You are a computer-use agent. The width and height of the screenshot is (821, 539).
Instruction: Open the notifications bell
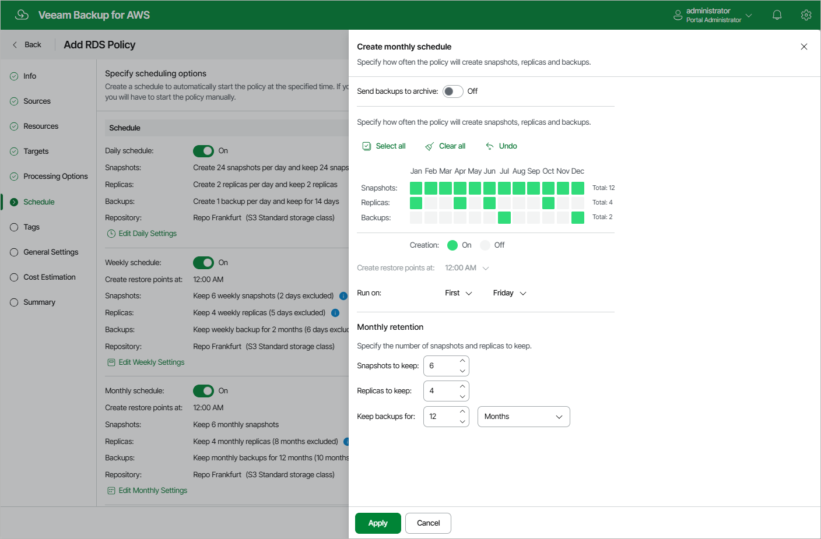click(x=777, y=15)
